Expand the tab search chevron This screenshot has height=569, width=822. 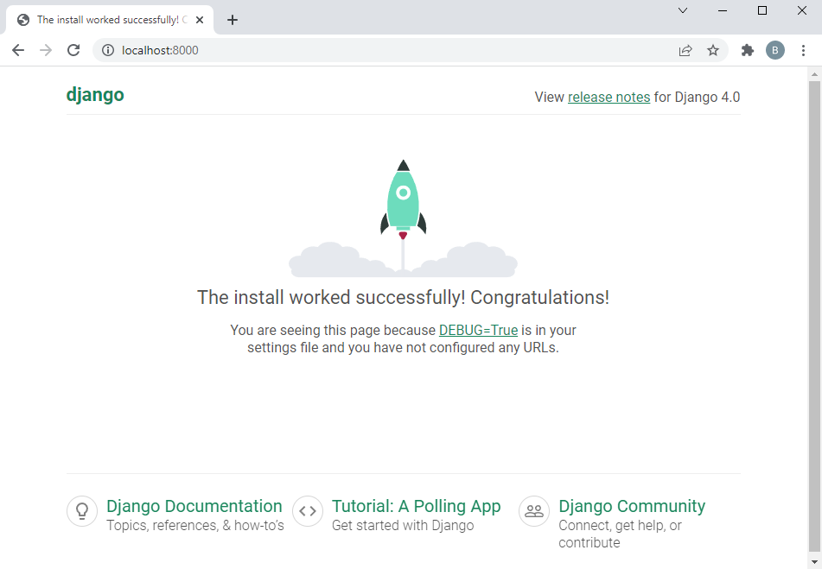(682, 10)
